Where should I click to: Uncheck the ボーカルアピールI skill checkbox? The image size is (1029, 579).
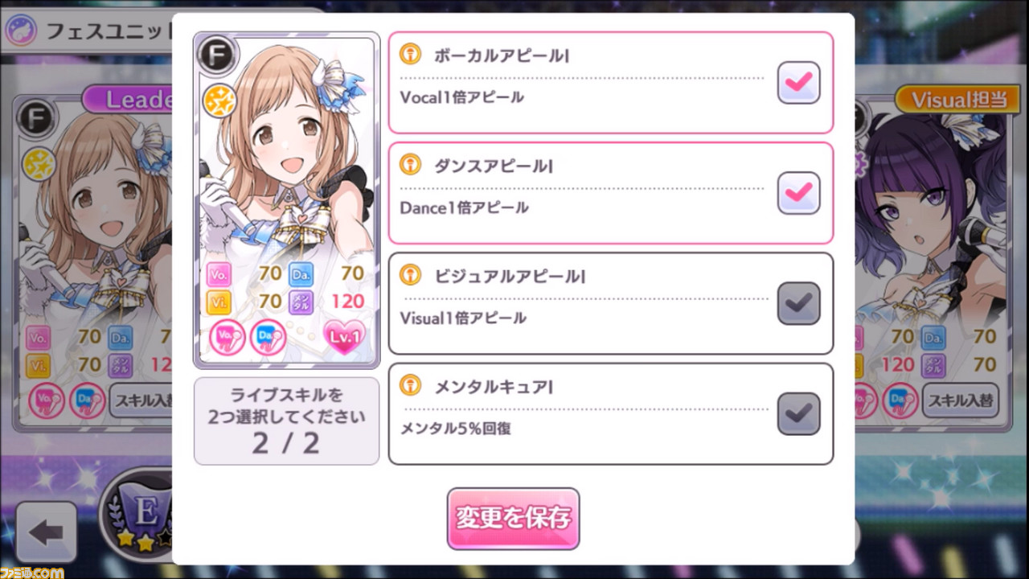point(798,82)
